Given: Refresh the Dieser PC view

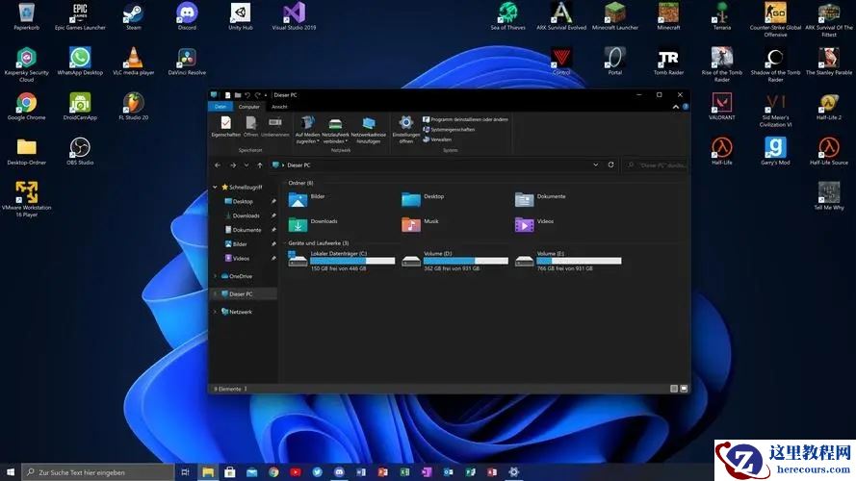Looking at the screenshot, I should (610, 165).
